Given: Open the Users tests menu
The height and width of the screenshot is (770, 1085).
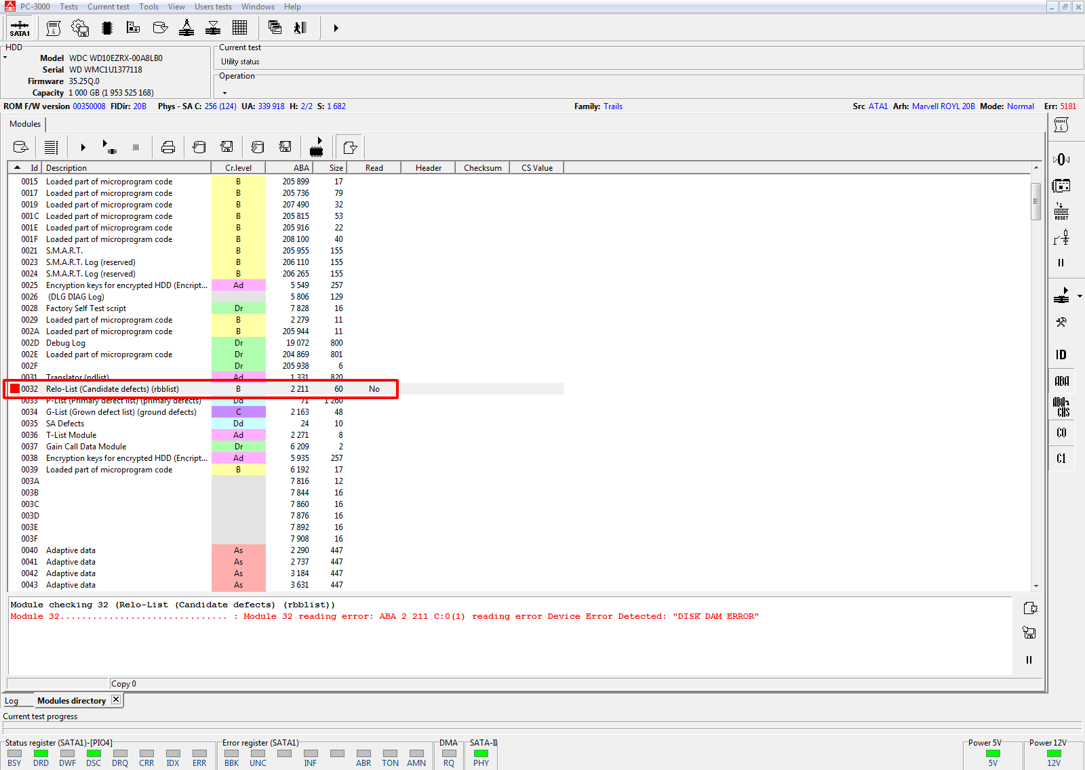Looking at the screenshot, I should click(213, 7).
